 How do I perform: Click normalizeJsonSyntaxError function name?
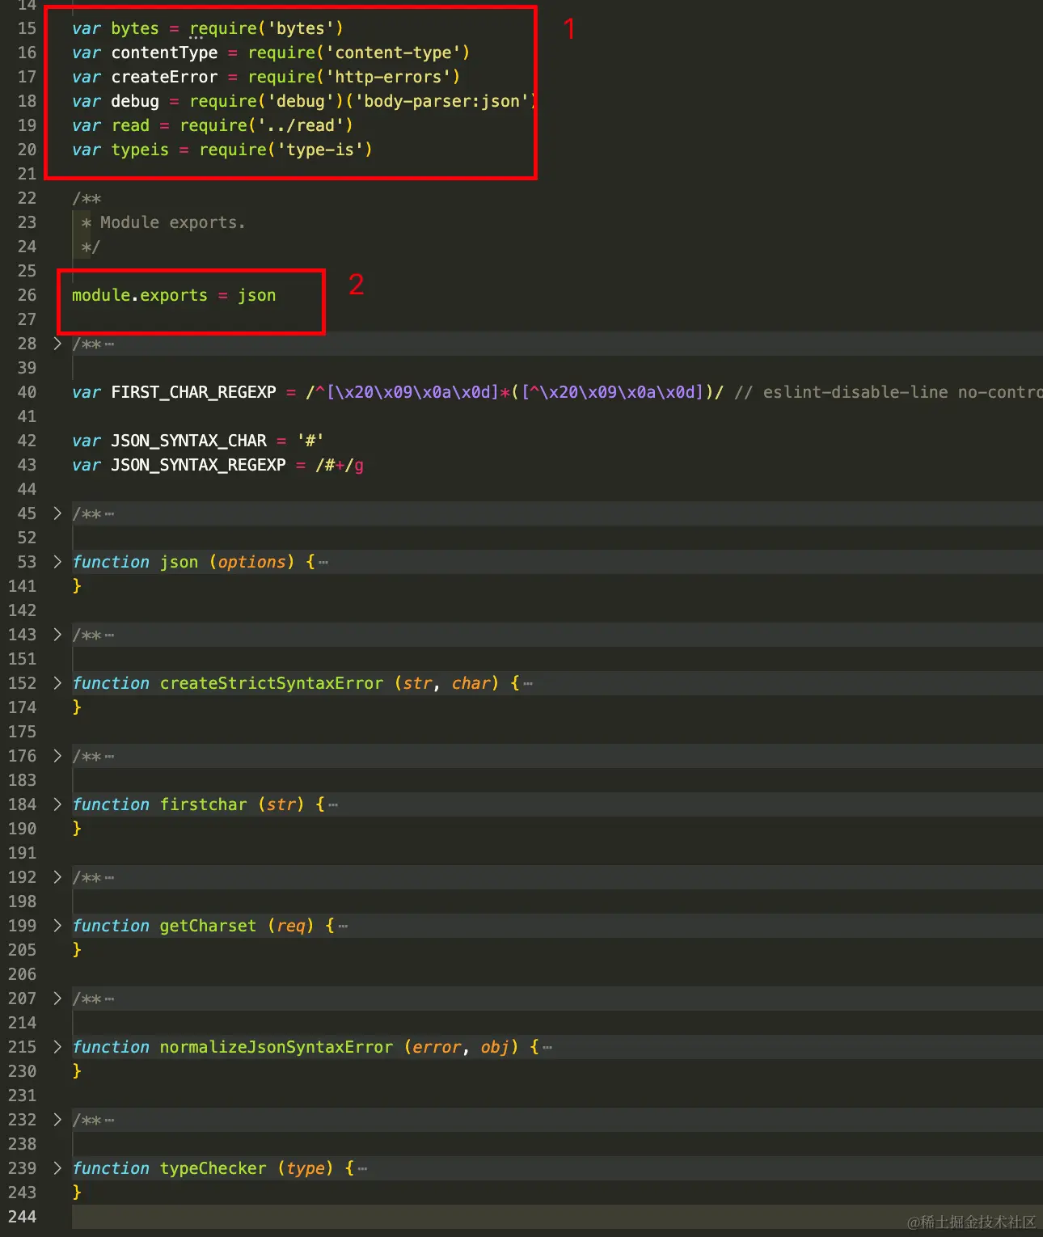[x=277, y=1047]
